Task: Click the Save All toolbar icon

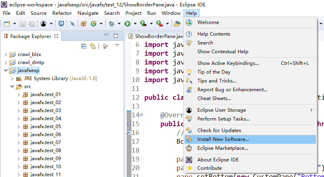Action: (x=32, y=24)
